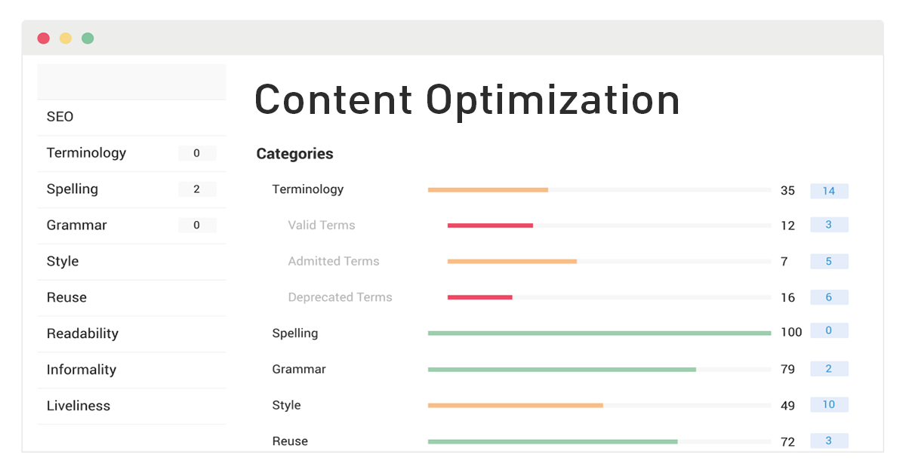This screenshot has width=906, height=473.
Task: Open the Terminology sidebar section
Action: coord(85,152)
